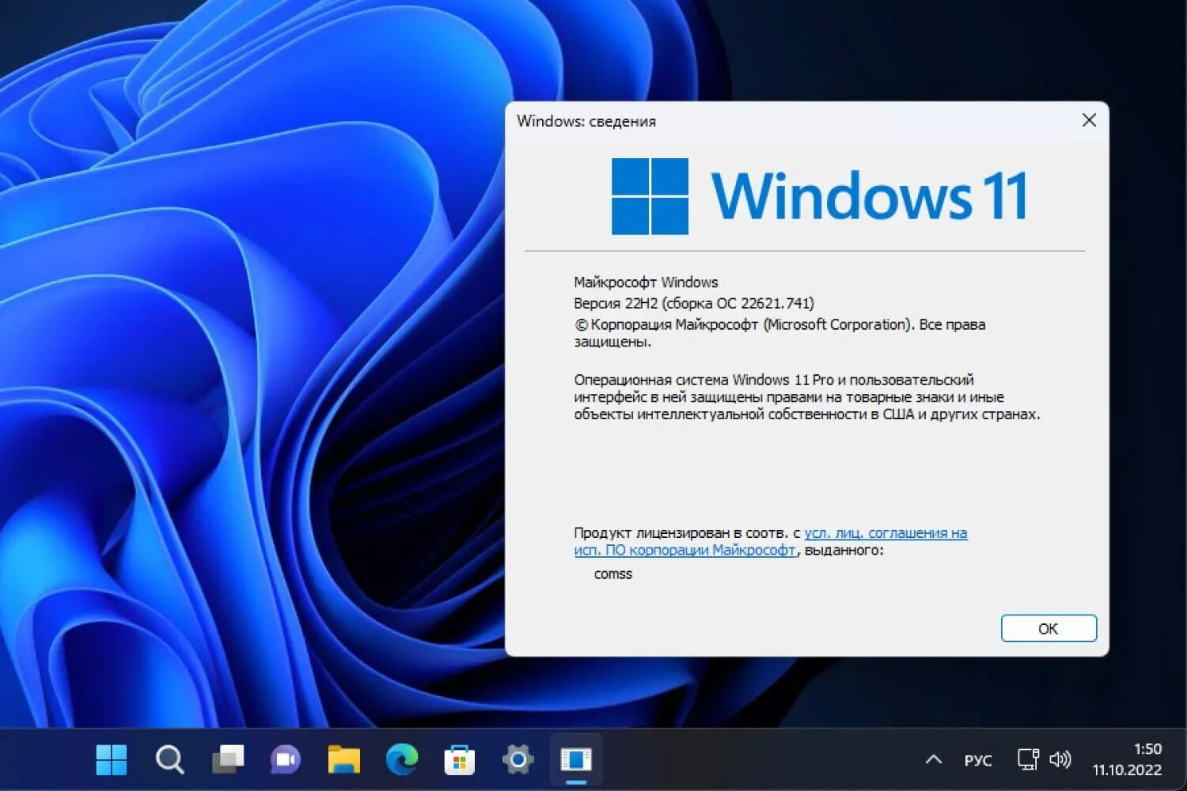Switch input language via РУС indicator
The width and height of the screenshot is (1187, 791).
pyautogui.click(x=978, y=760)
